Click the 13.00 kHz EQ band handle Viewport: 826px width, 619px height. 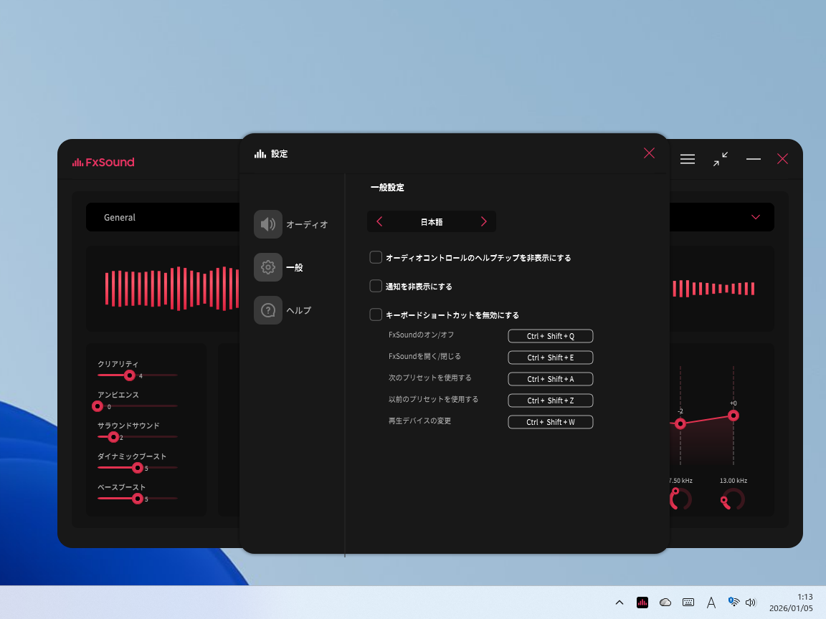coord(734,416)
